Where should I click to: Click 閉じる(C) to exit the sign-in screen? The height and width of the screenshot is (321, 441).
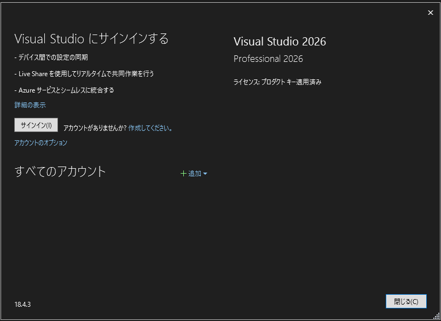406,301
